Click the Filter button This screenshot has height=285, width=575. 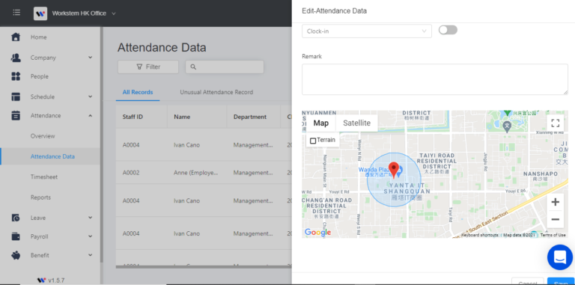click(148, 67)
